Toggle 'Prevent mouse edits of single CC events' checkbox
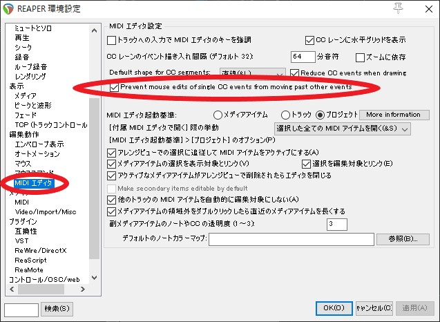440x322 pixels. pyautogui.click(x=114, y=87)
